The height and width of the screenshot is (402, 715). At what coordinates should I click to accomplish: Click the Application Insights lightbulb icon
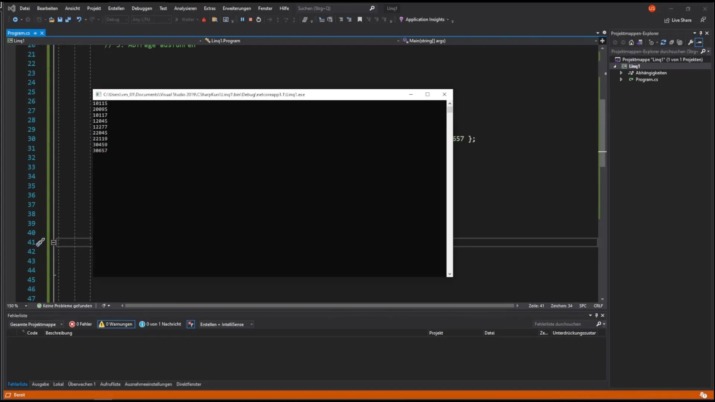(401, 19)
